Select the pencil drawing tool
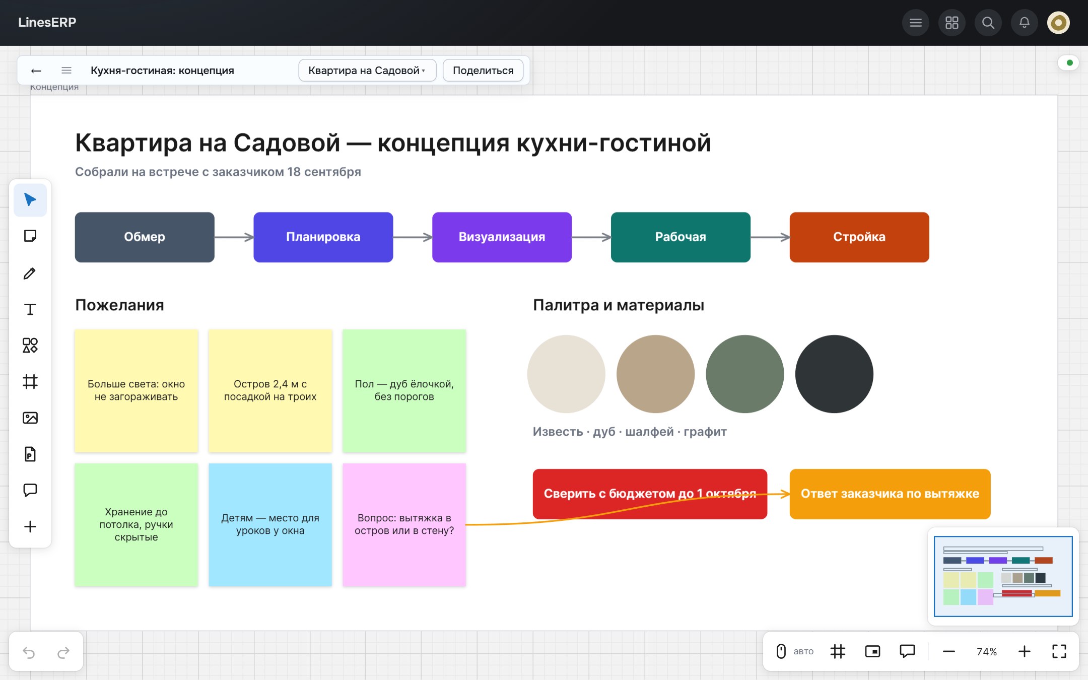 point(30,273)
